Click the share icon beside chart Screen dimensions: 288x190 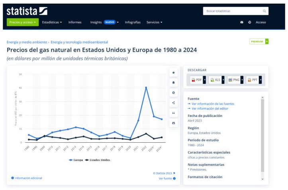tap(173, 103)
